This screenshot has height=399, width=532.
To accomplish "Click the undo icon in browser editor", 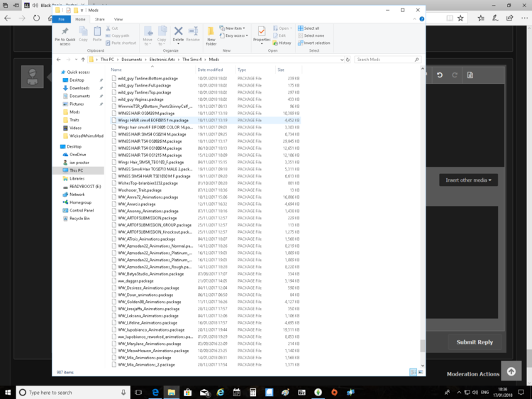I will (x=440, y=75).
